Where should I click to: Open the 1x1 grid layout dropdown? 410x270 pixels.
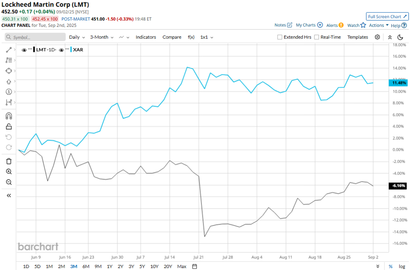click(x=207, y=37)
